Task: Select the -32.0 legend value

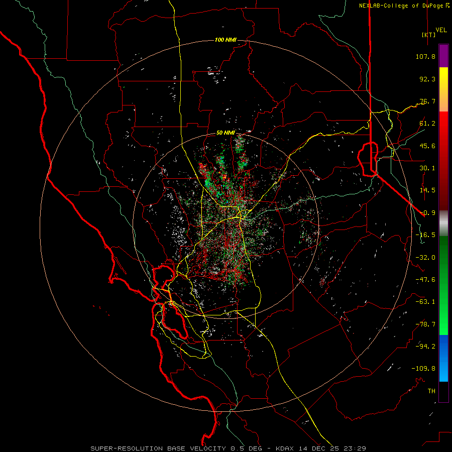Action: 425,258
